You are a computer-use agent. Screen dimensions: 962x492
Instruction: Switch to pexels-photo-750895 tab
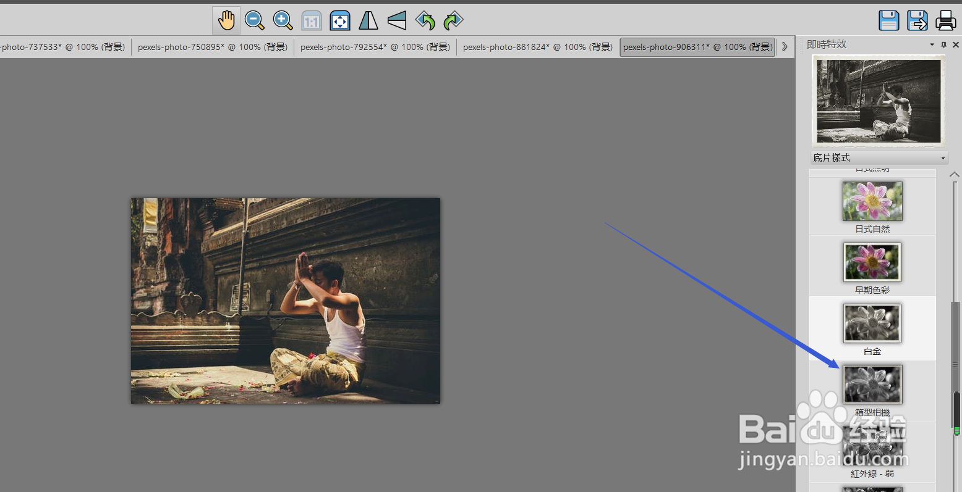[213, 47]
